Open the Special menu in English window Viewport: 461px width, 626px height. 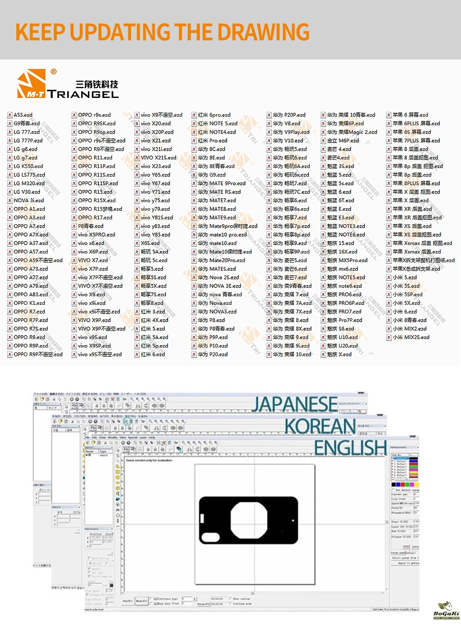click(x=132, y=438)
